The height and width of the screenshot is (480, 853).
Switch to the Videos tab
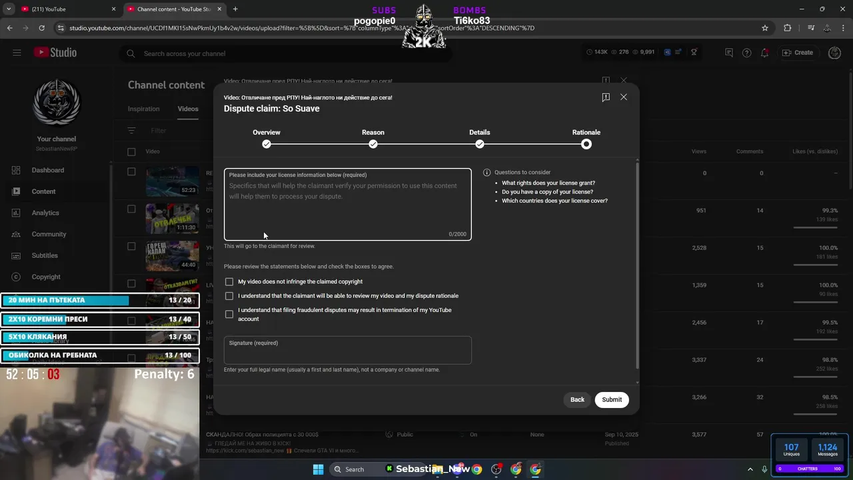coord(188,109)
